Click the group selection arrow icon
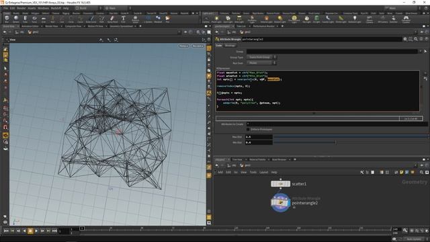Viewport: 430px width, 242px height. pyautogui.click(x=425, y=51)
